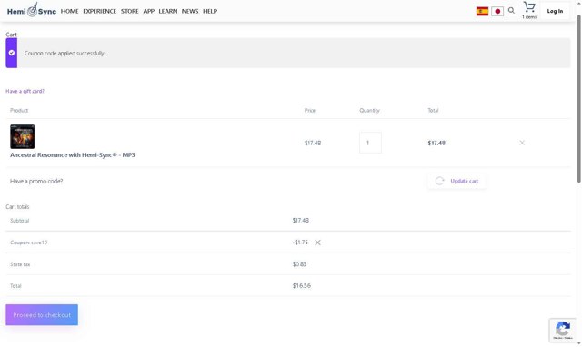Click the Hemi-Sync logo
The height and width of the screenshot is (347, 582).
pos(32,10)
